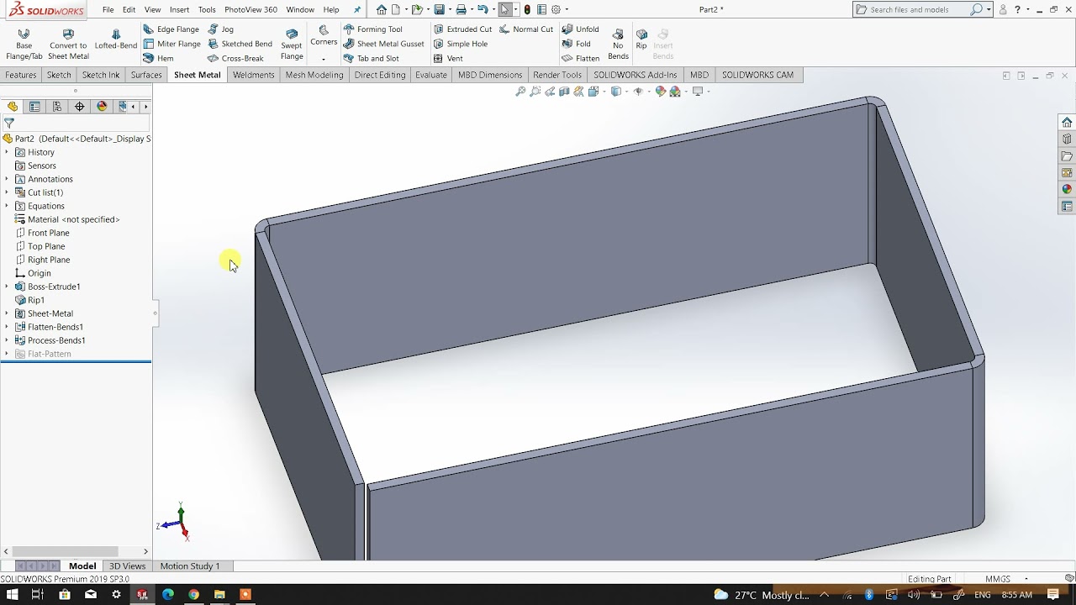The image size is (1076, 605).
Task: Click the Simple Hole tool
Action: pos(460,44)
